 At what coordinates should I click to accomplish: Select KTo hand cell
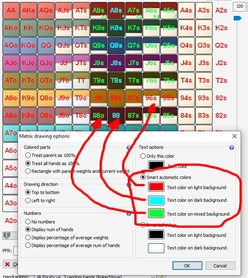(29, 81)
